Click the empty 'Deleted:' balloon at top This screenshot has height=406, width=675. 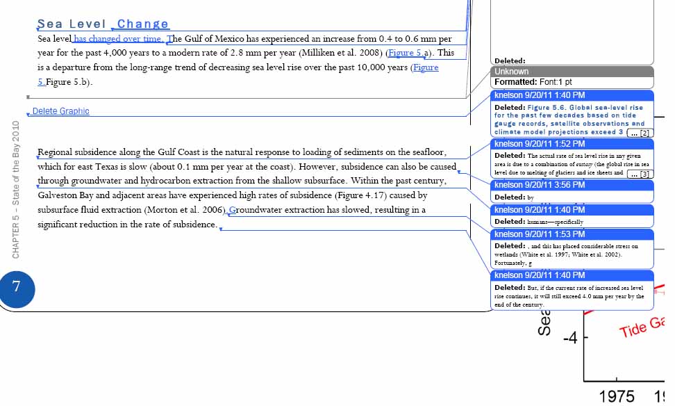coord(572,32)
